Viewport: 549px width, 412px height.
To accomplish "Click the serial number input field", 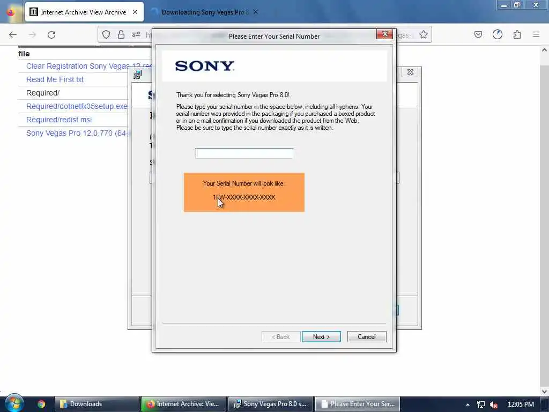I will click(244, 153).
